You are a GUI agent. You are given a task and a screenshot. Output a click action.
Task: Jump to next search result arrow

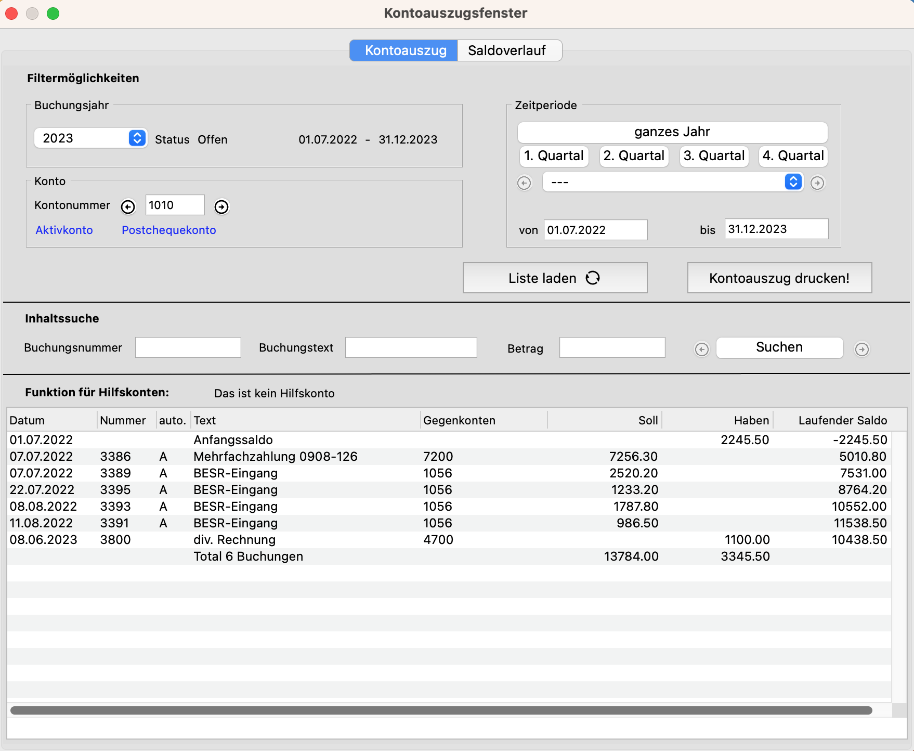coord(862,349)
